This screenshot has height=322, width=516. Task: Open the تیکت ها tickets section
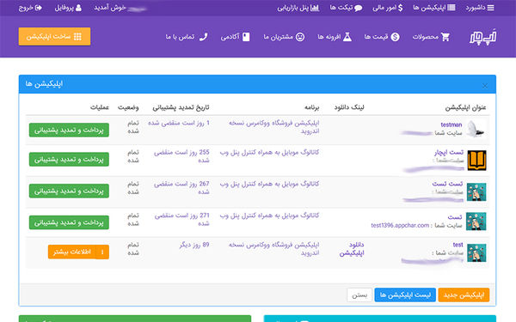[x=346, y=8]
